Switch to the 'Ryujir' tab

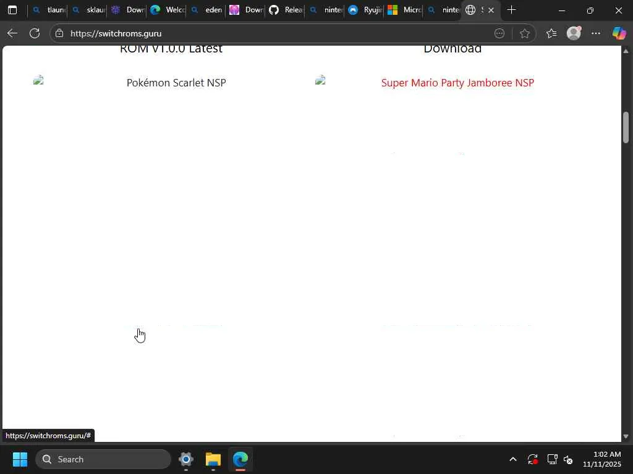pyautogui.click(x=365, y=10)
